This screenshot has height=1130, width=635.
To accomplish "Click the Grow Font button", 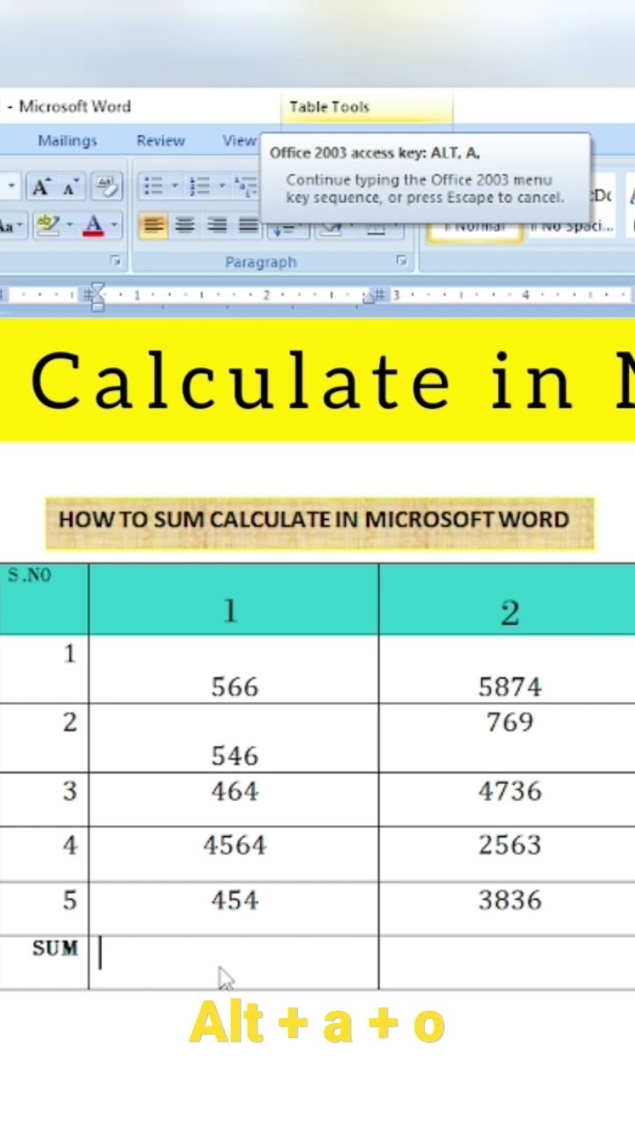I will (x=40, y=186).
